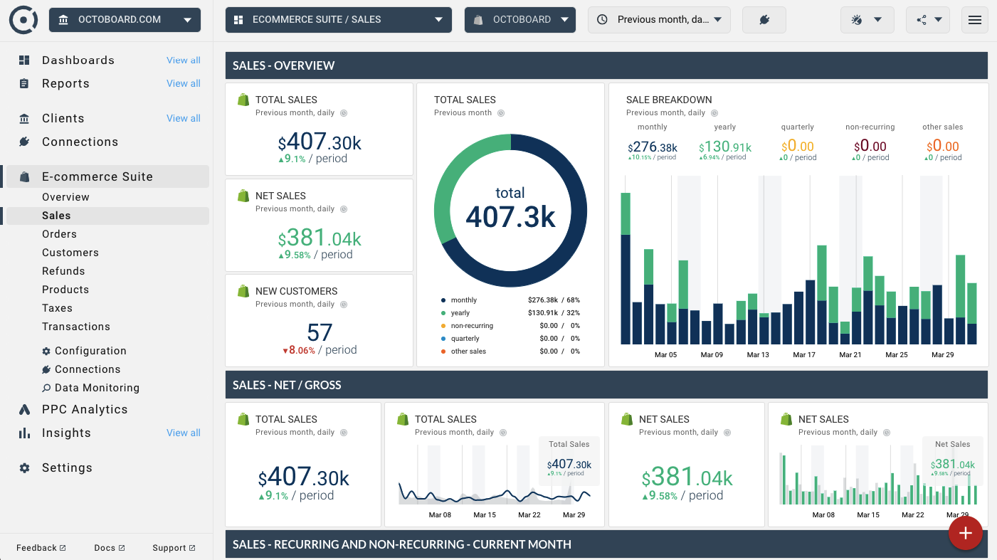Screen dimensions: 997x560
Task: Click the Insights bar-chart icon in the sidebar
Action: 26,433
